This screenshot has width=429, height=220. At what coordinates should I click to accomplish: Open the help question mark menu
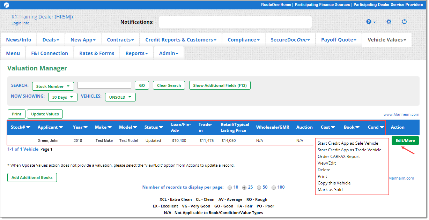[x=371, y=22]
